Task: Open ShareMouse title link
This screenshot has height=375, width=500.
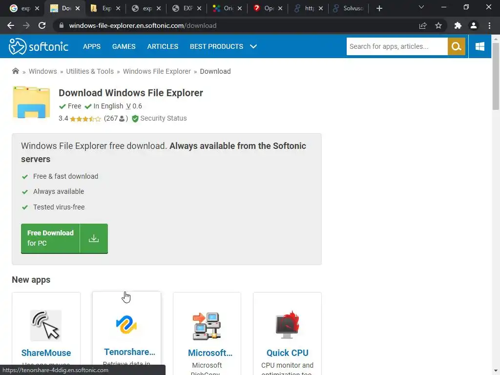Action: click(x=46, y=353)
